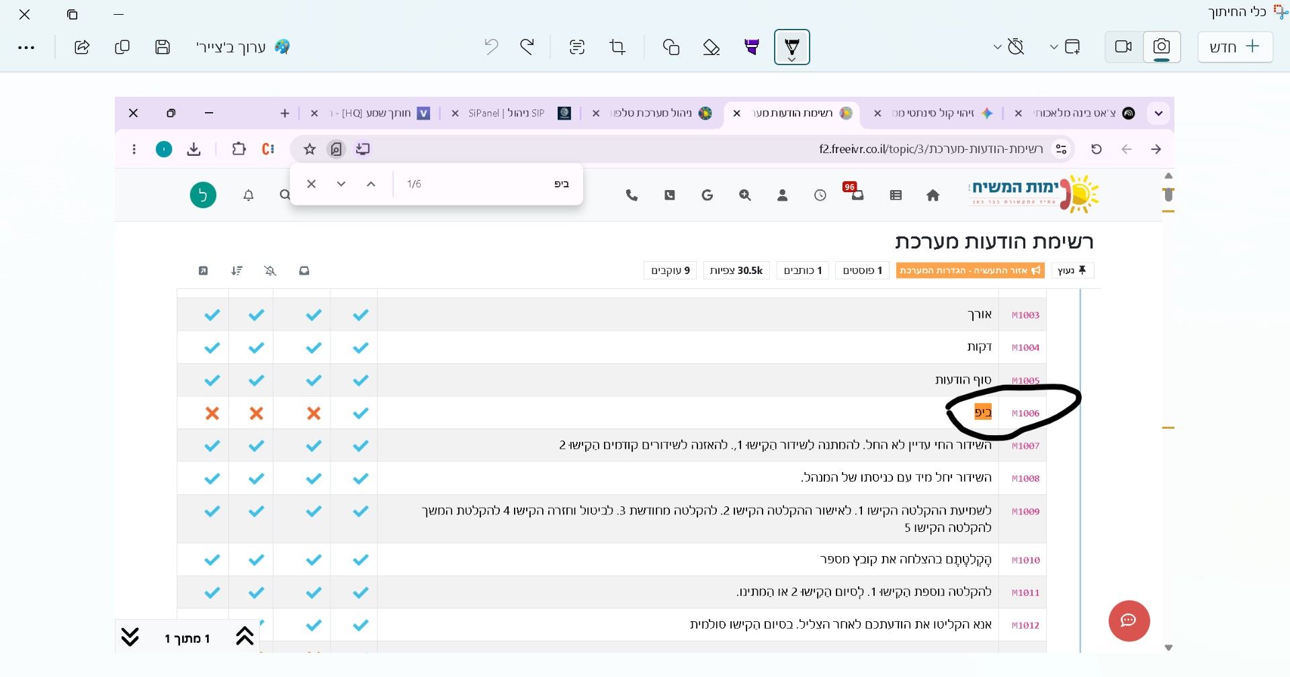Click the M1006 message code

click(1025, 414)
